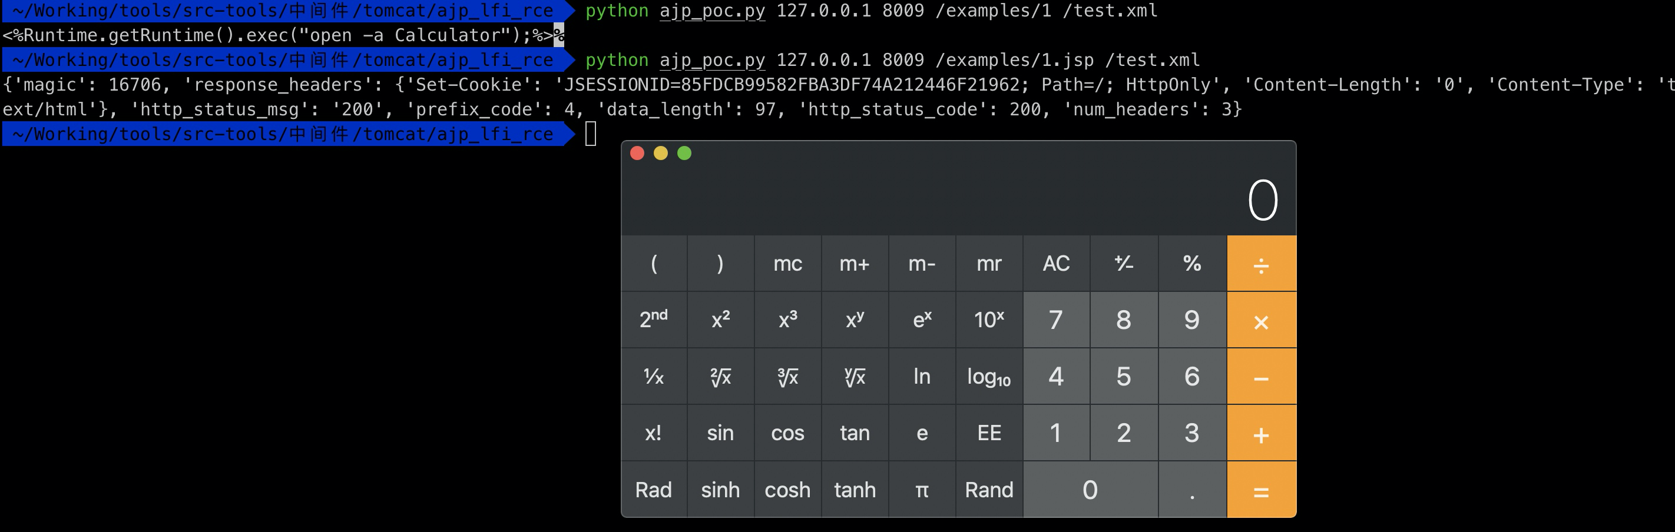The height and width of the screenshot is (532, 1675).
Task: Click the x to the y power key
Action: tap(855, 320)
